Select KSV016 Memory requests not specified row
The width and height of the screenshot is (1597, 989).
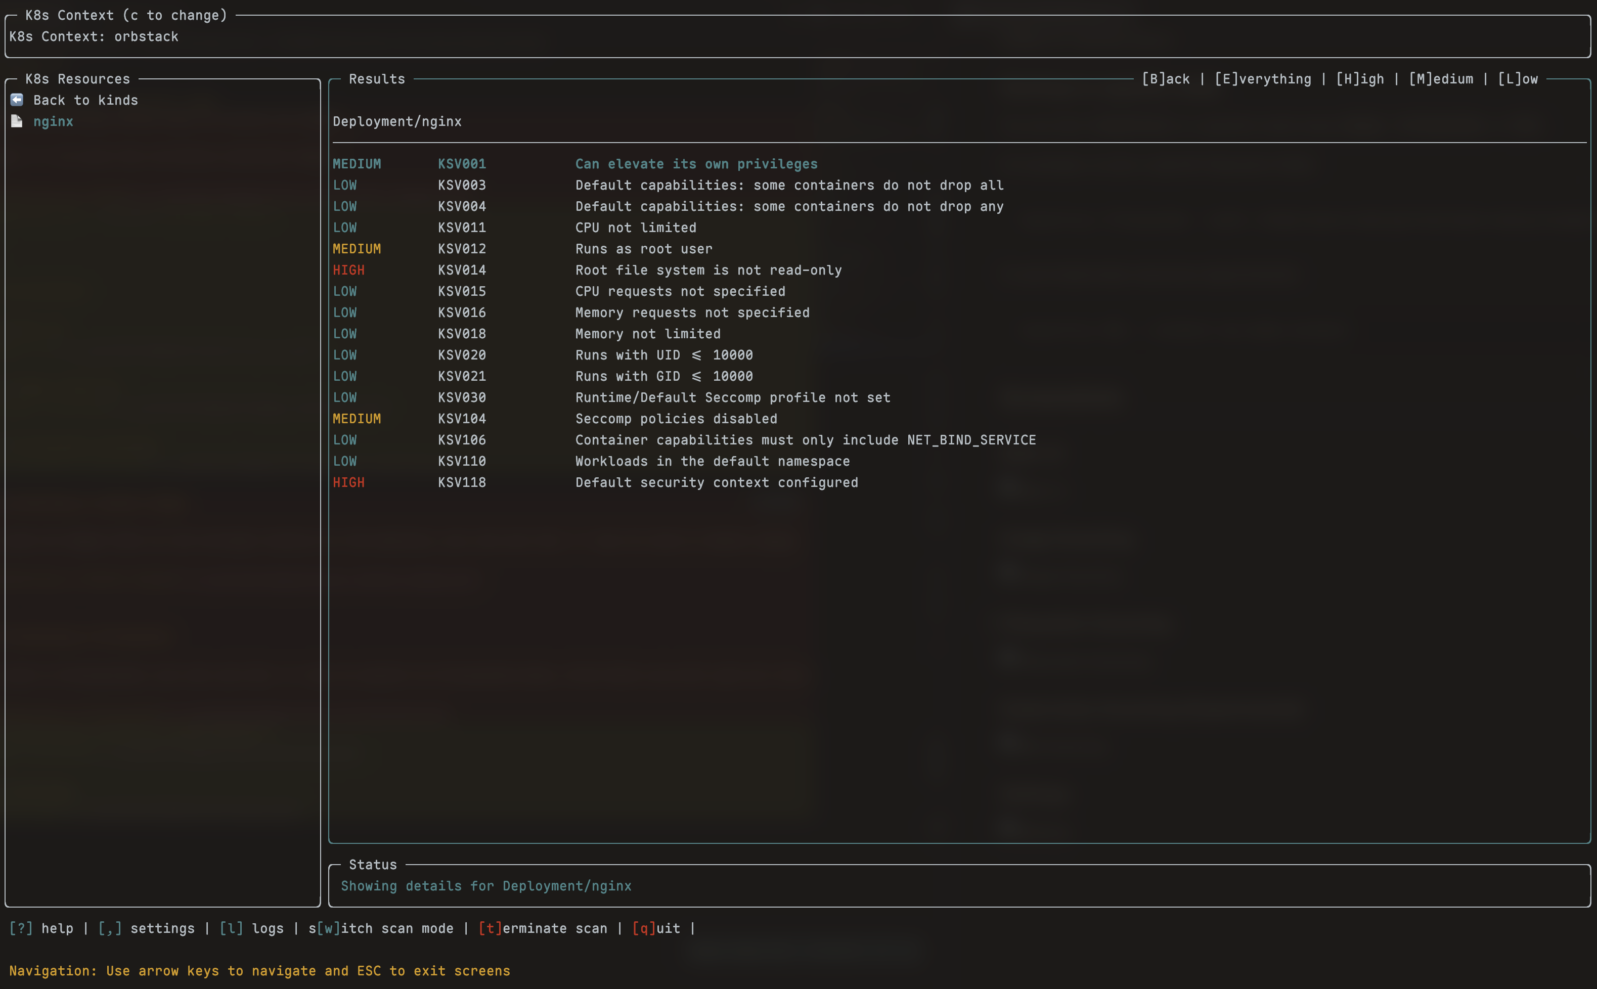[x=959, y=312]
